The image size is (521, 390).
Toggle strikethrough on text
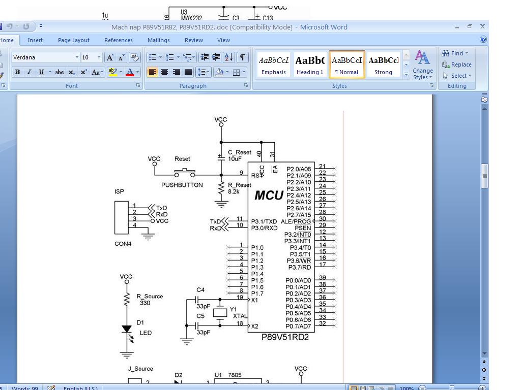60,72
